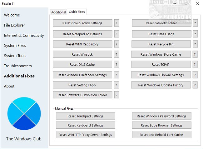Image resolution: width=203 pixels, height=149 pixels.
Task: Go to File Explorer fixes
Action: coord(14,25)
